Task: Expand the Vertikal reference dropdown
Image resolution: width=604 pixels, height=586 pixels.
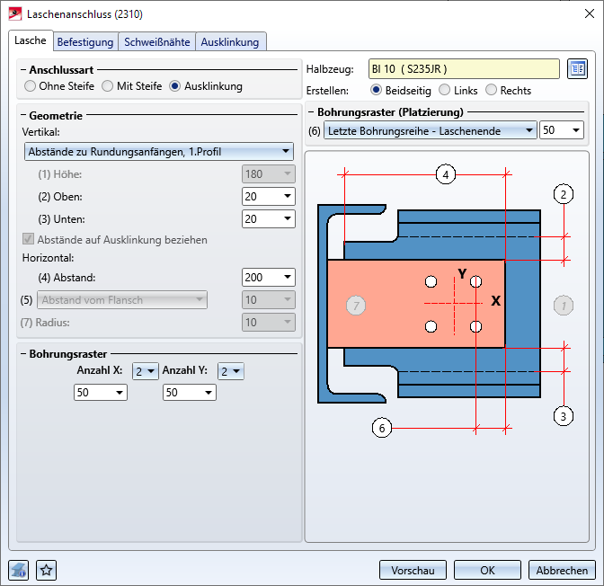Action: tap(158, 152)
